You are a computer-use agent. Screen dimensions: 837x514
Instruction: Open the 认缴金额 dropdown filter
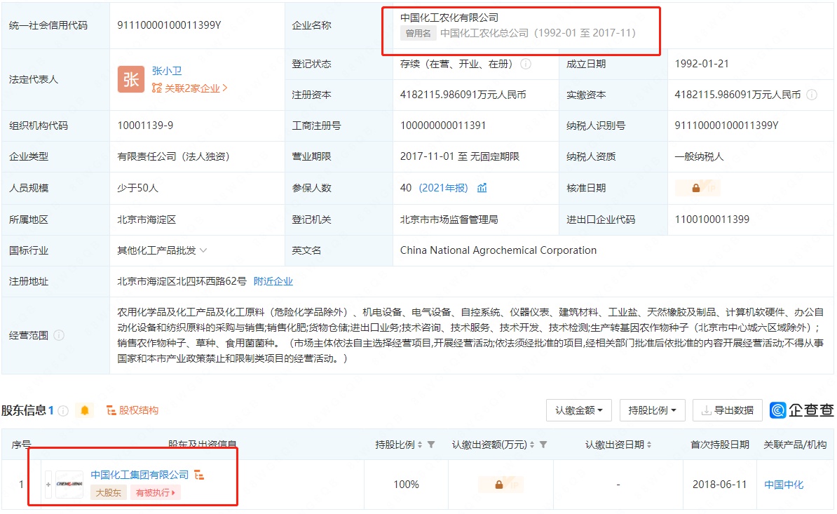pos(578,410)
